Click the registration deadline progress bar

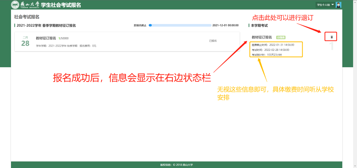click(180, 25)
